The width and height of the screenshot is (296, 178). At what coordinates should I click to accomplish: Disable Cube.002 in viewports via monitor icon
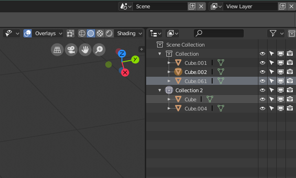281,72
